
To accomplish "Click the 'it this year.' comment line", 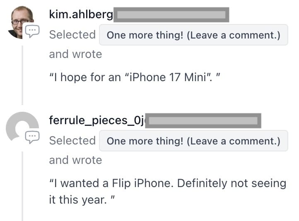I will (81, 199).
